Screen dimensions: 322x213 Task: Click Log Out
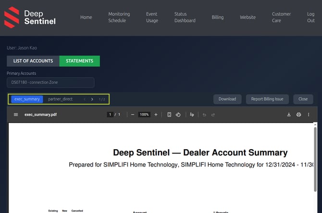click(311, 17)
